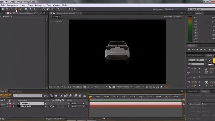215x121 pixels.
Task: Select the Pan Behind anchor point tool
Action: click(21, 9)
